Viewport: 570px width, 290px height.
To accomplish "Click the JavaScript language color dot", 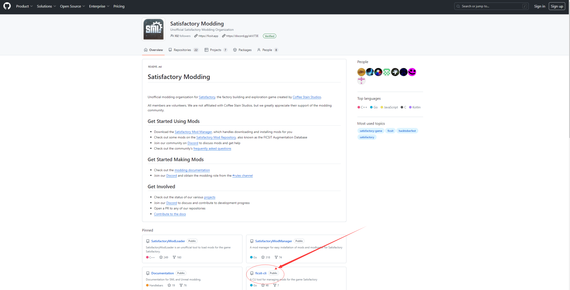I will coord(382,107).
